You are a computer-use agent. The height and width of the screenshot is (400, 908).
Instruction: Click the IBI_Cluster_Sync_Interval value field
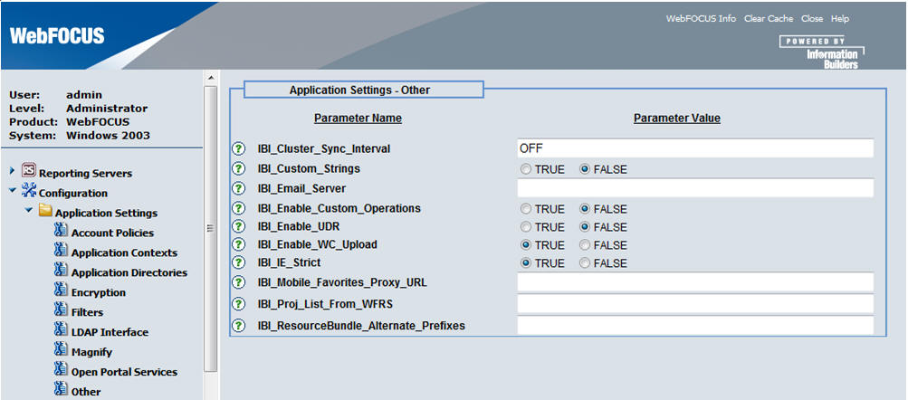pyautogui.click(x=695, y=148)
